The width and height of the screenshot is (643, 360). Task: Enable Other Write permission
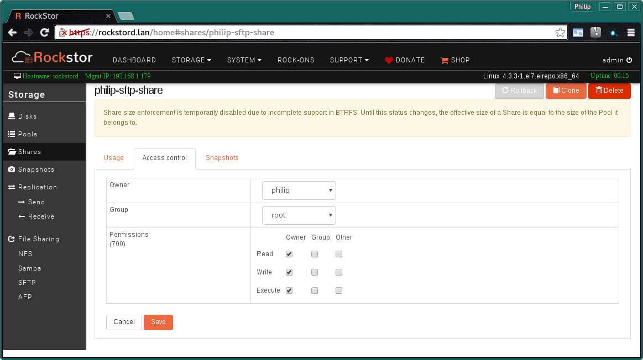coord(339,272)
